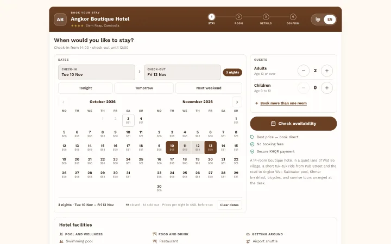391x244 pixels.
Task: Click the Best price tag icon
Action: [252, 137]
